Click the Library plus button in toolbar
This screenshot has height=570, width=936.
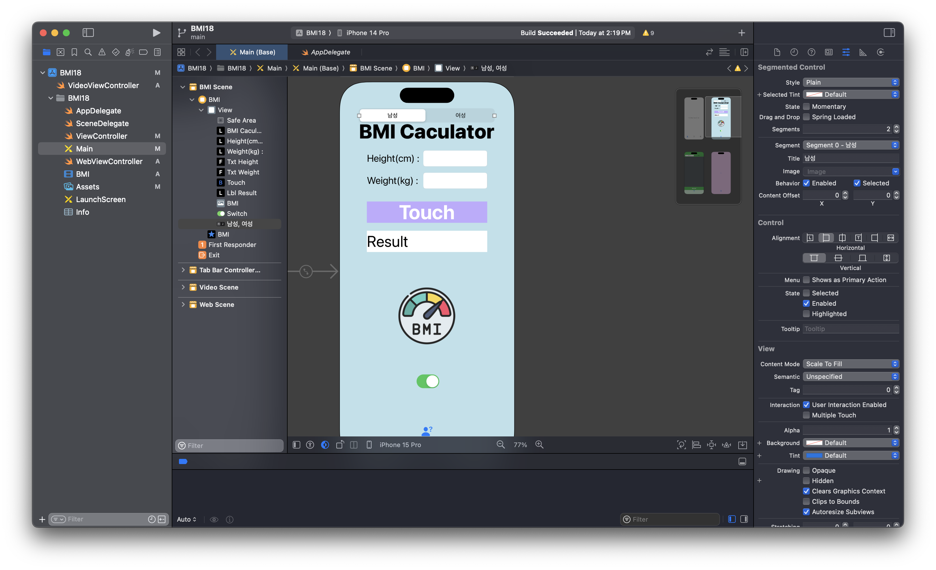(741, 33)
